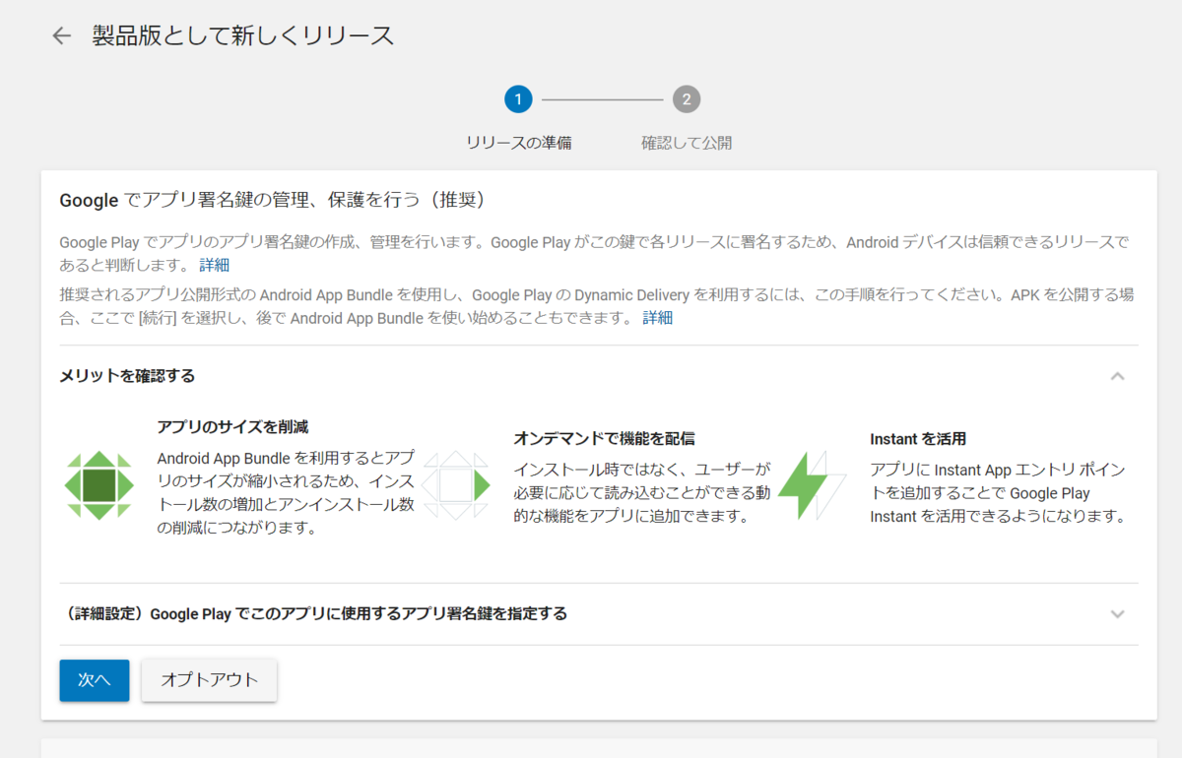
Task: Click the リリースの準備 step label
Action: tap(519, 143)
